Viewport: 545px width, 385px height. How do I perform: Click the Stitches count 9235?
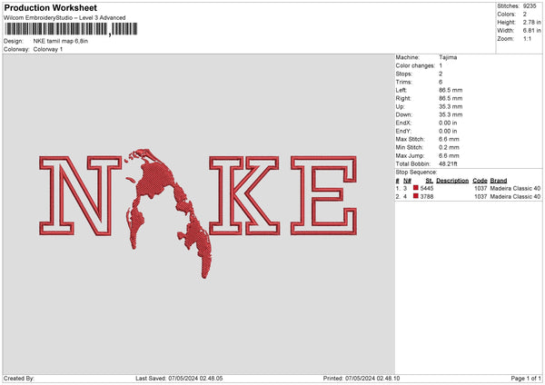530,6
